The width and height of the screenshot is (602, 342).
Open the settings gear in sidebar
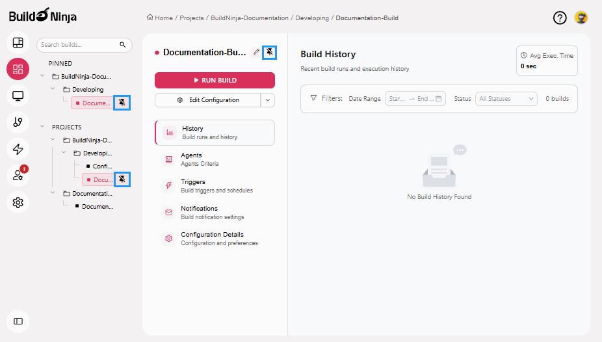pyautogui.click(x=18, y=203)
